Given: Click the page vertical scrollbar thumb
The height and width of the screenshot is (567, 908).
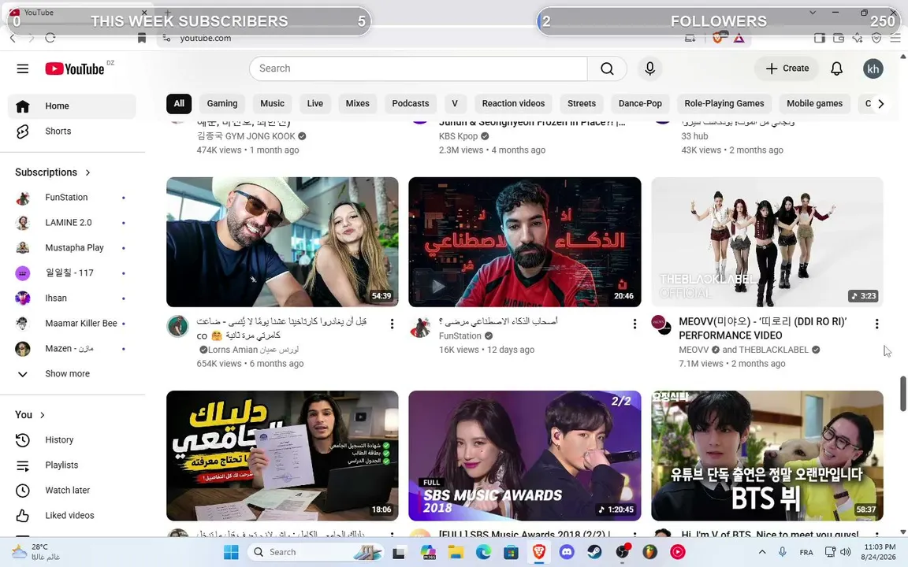Looking at the screenshot, I should [x=902, y=394].
